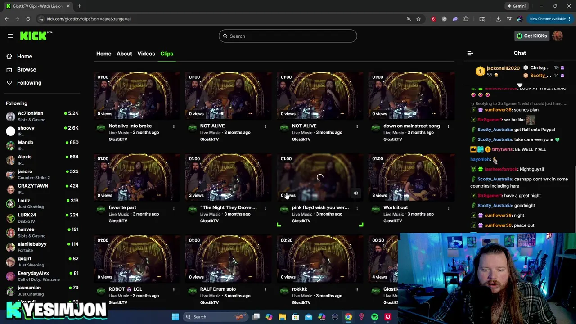This screenshot has width=576, height=324.
Task: Open options menu for favorite part clip
Action: coord(174,208)
